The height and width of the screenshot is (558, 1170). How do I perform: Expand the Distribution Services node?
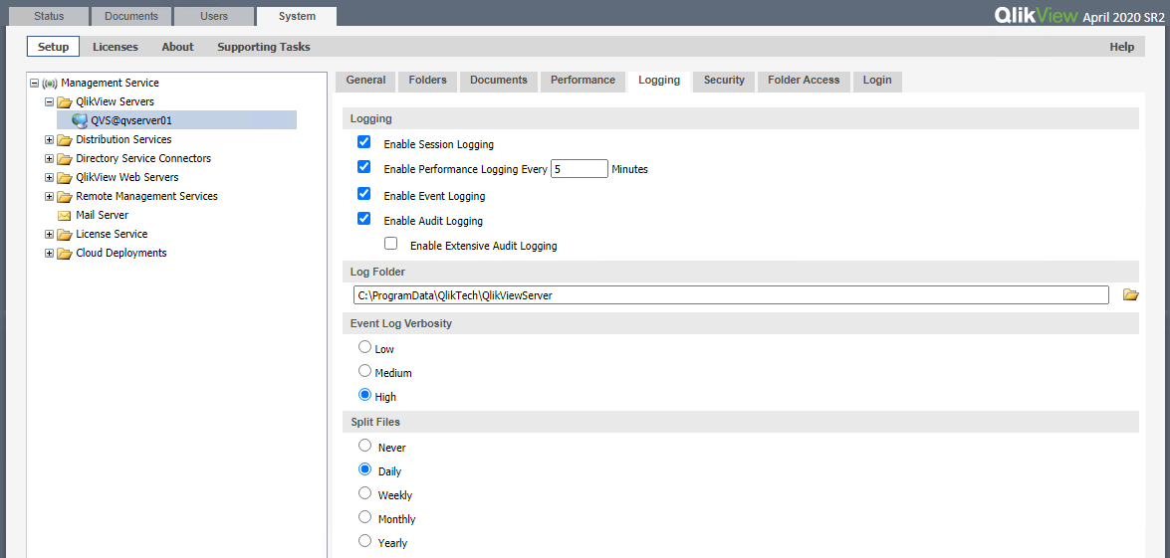[49, 140]
